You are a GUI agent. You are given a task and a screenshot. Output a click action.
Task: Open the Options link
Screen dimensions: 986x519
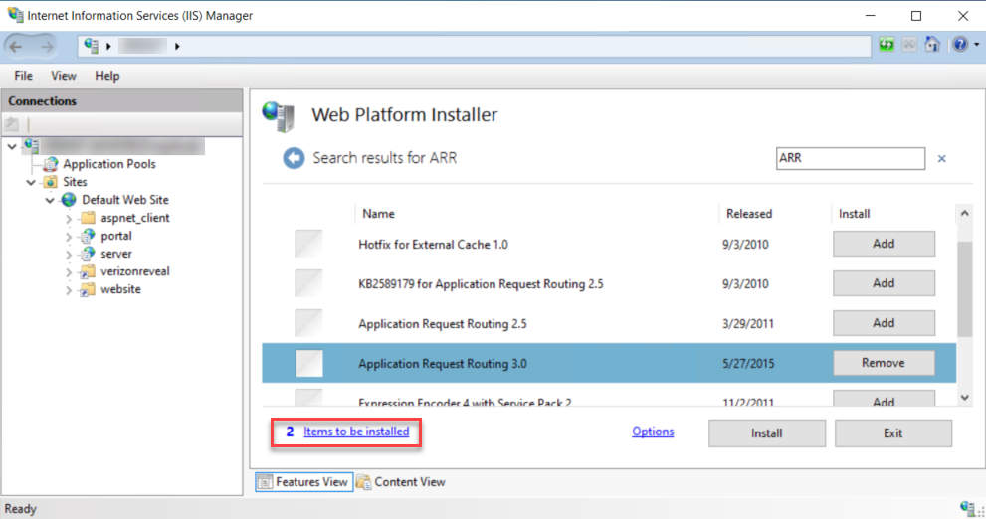pos(653,432)
